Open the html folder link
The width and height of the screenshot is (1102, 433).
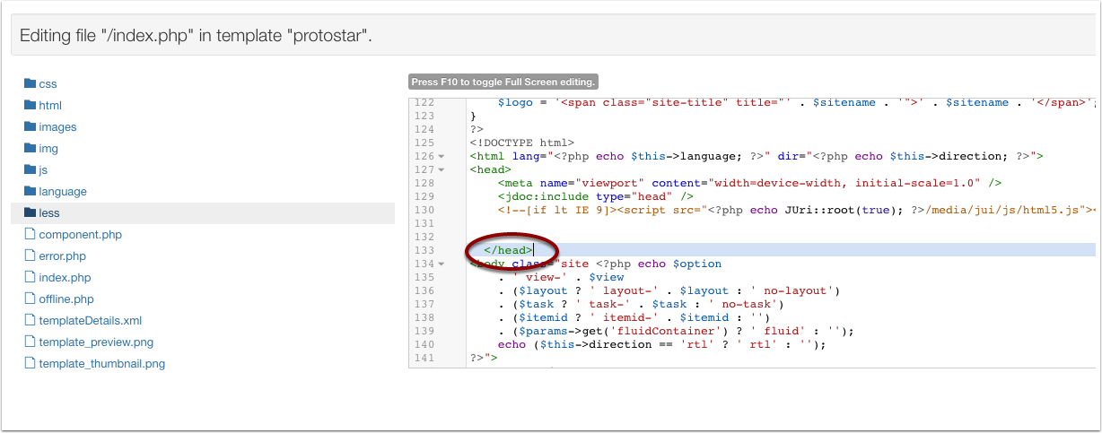tap(50, 106)
